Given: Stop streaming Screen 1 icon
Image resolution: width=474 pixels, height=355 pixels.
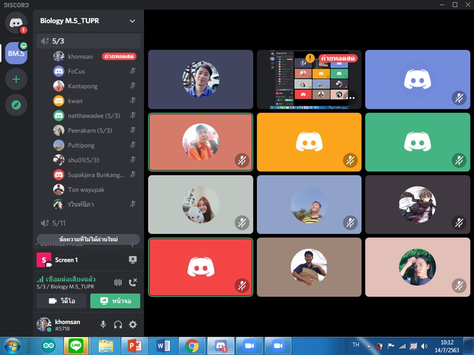Looking at the screenshot, I should [133, 260].
